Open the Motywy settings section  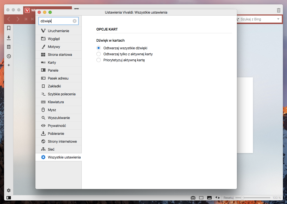[x=58, y=47]
